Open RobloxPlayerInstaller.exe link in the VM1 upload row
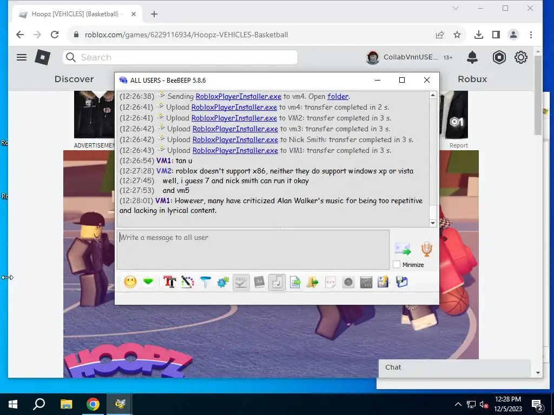The width and height of the screenshot is (554, 415). pyautogui.click(x=235, y=150)
